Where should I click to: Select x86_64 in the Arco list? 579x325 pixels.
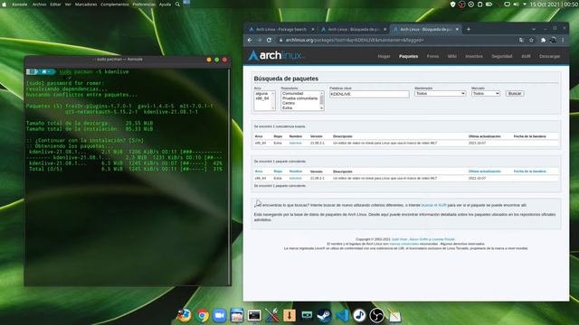point(262,98)
